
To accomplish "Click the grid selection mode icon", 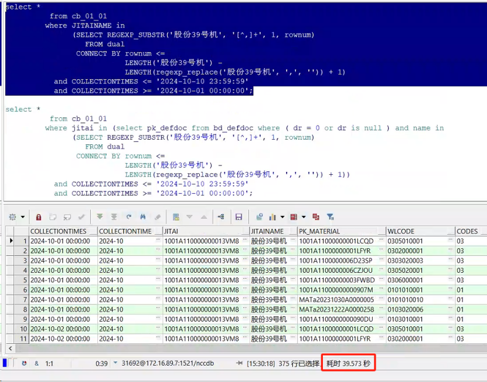I will (12, 217).
